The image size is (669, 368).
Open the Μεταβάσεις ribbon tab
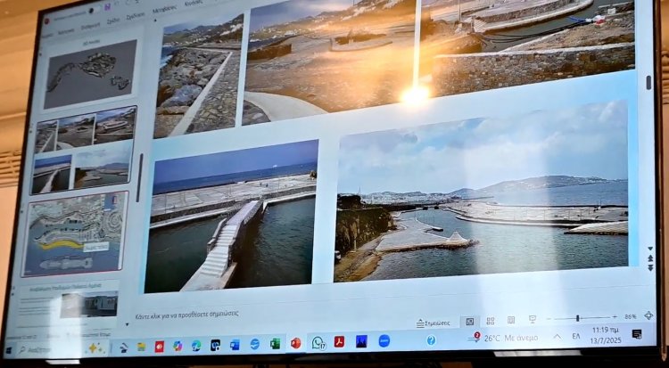click(x=166, y=10)
